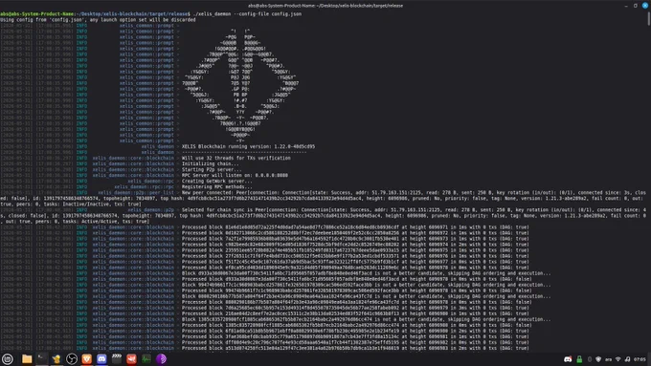
Task: Click the 'Using config from config.json' message line
Action: [98, 19]
